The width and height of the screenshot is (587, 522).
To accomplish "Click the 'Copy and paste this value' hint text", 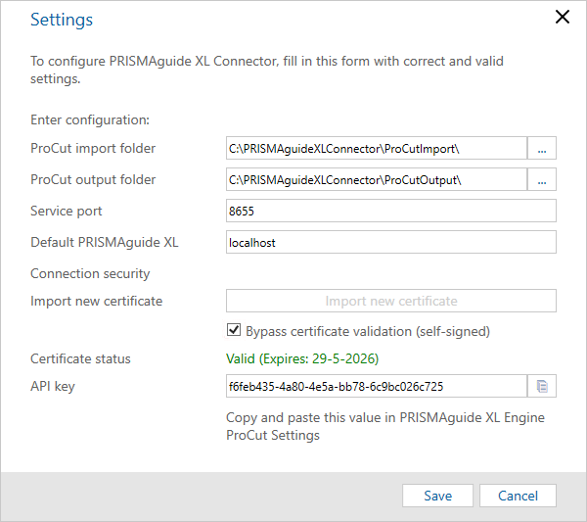I will click(385, 426).
